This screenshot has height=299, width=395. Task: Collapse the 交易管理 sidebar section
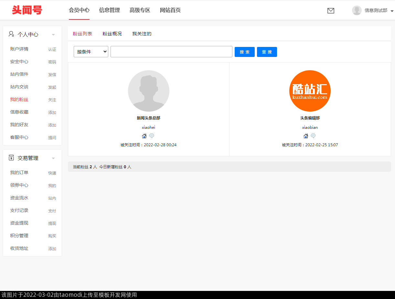[x=53, y=158]
